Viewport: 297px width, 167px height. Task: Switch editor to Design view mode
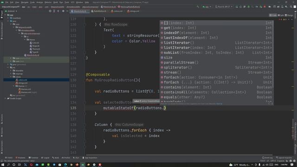[x=289, y=15]
